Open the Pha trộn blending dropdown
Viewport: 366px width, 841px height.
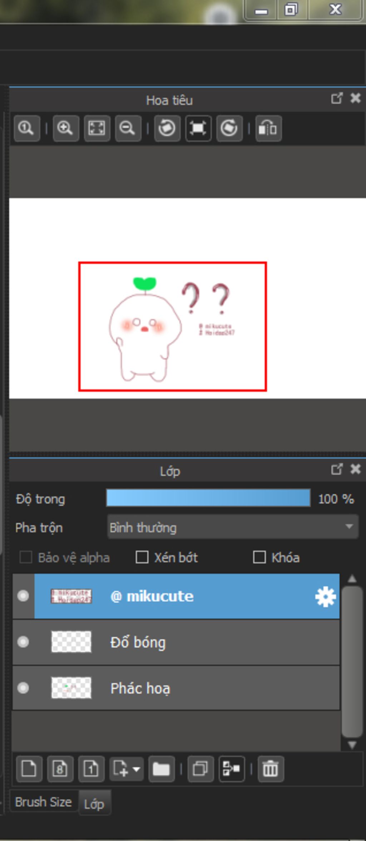(233, 527)
